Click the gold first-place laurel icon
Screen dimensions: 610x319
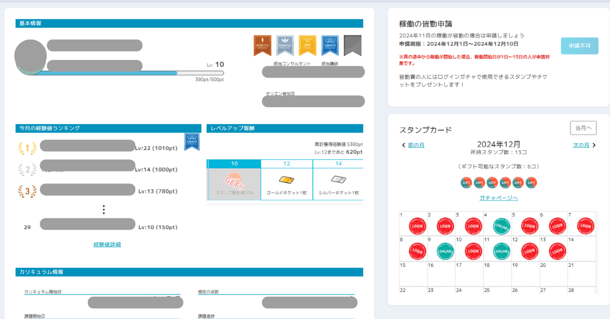coord(27,148)
